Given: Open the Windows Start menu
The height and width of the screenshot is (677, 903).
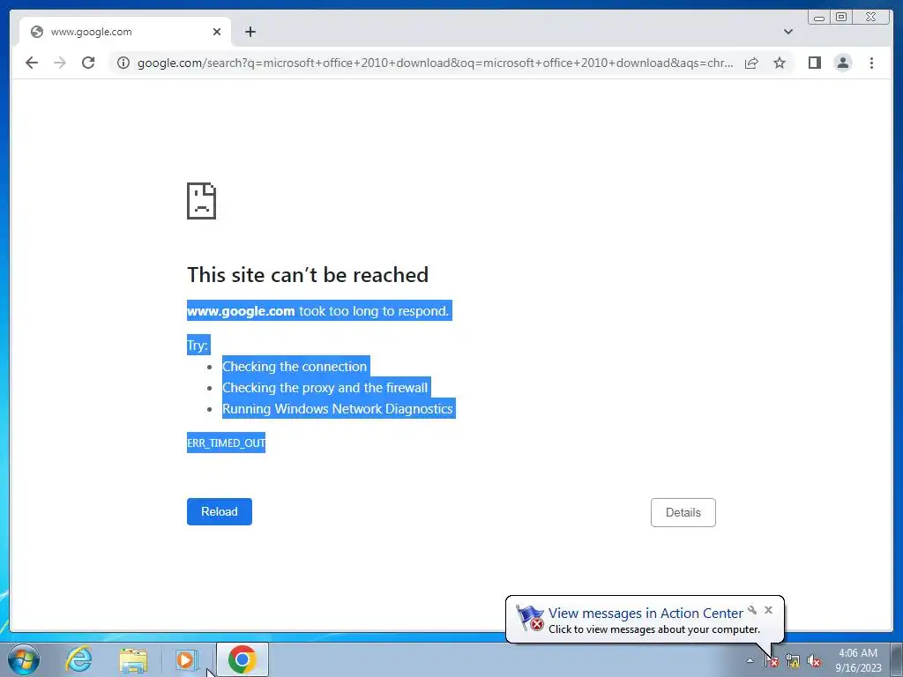Looking at the screenshot, I should pyautogui.click(x=23, y=659).
